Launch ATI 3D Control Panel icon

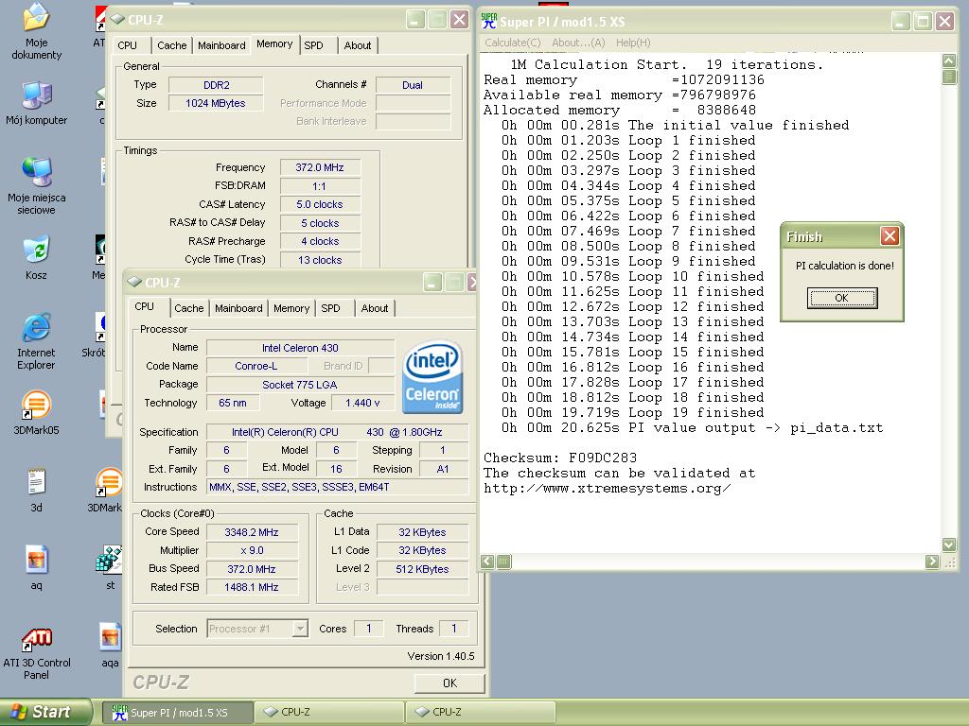[x=36, y=653]
